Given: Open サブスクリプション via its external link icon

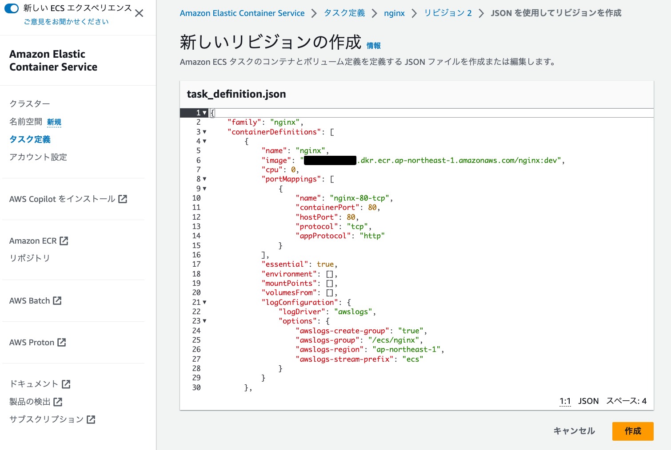Looking at the screenshot, I should click(x=91, y=419).
